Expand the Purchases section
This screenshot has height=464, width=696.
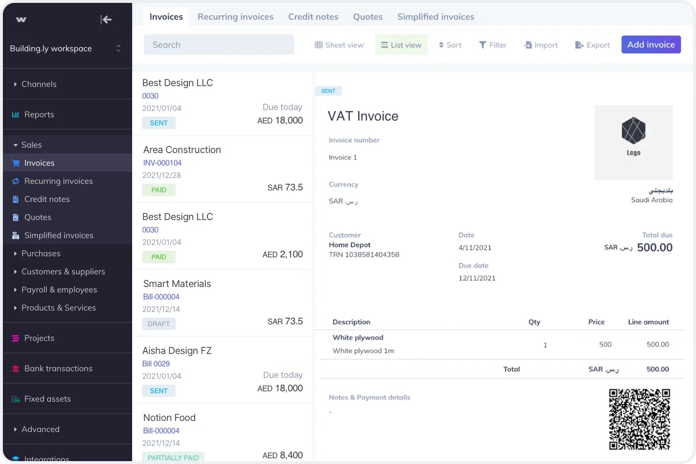[41, 254]
